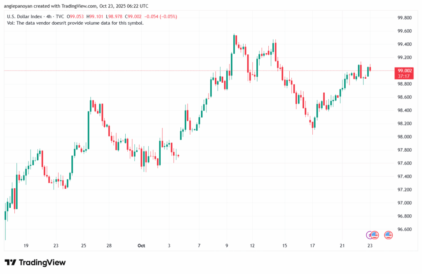Click the Vol indicator notice text

pos(75,23)
